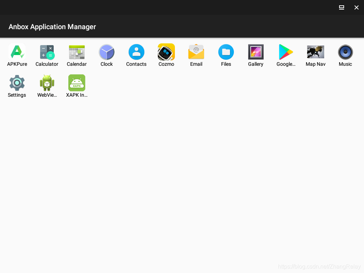Launch the Music speaker icon
The height and width of the screenshot is (273, 364).
(x=346, y=52)
